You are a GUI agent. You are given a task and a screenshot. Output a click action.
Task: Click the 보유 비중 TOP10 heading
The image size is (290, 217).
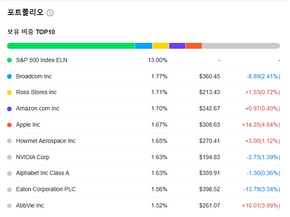pos(31,32)
